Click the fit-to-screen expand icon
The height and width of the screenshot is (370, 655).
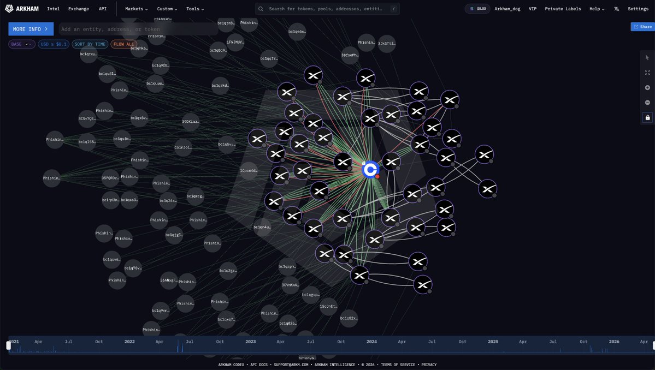tap(647, 73)
